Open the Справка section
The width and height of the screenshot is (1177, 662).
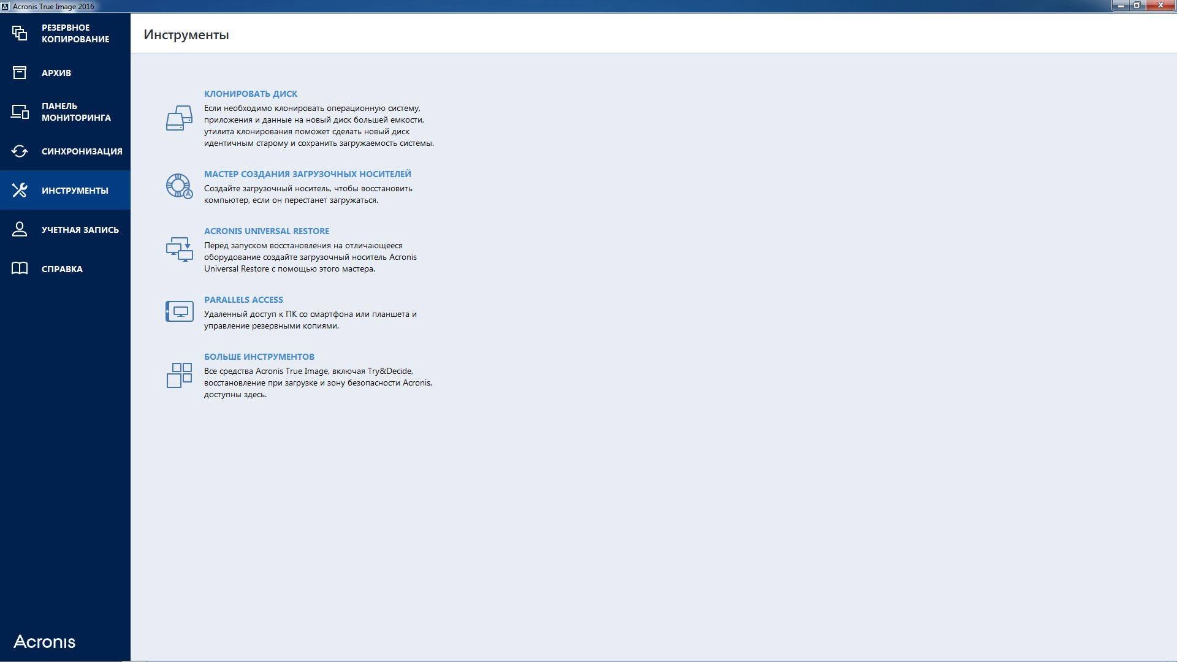click(x=65, y=268)
